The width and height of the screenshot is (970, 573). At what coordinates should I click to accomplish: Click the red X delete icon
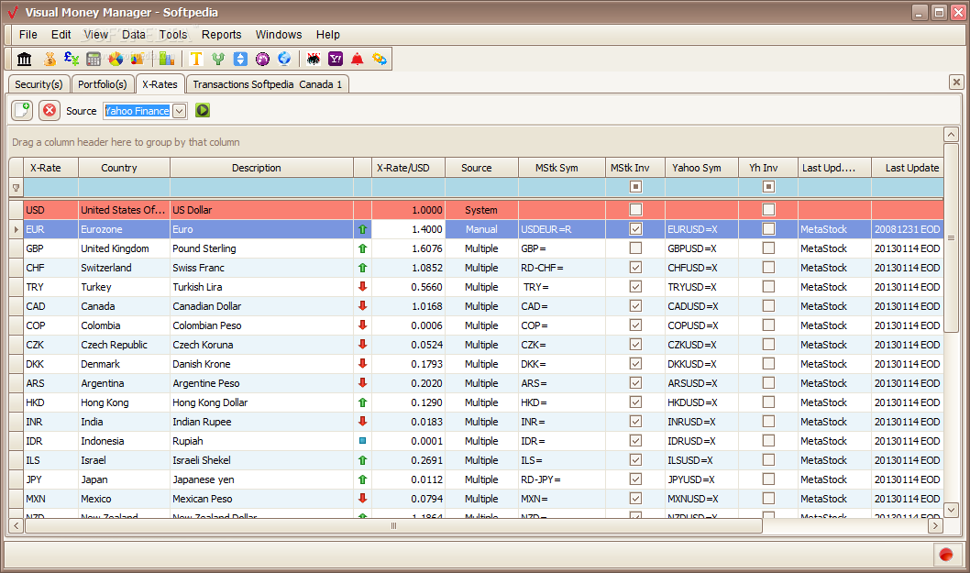click(50, 111)
